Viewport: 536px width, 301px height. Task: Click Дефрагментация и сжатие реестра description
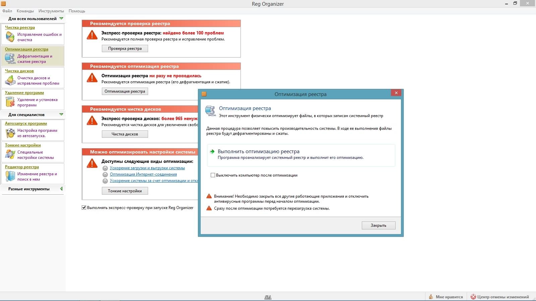coord(35,59)
